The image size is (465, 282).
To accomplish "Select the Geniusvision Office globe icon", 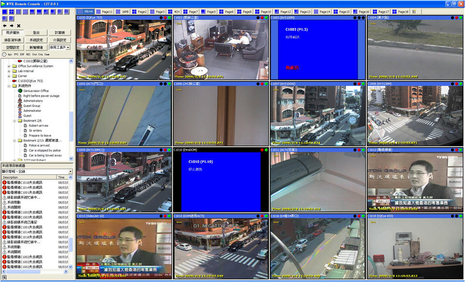I will (20, 91).
